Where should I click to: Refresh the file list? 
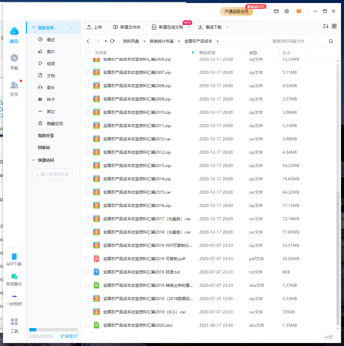pyautogui.click(x=112, y=41)
